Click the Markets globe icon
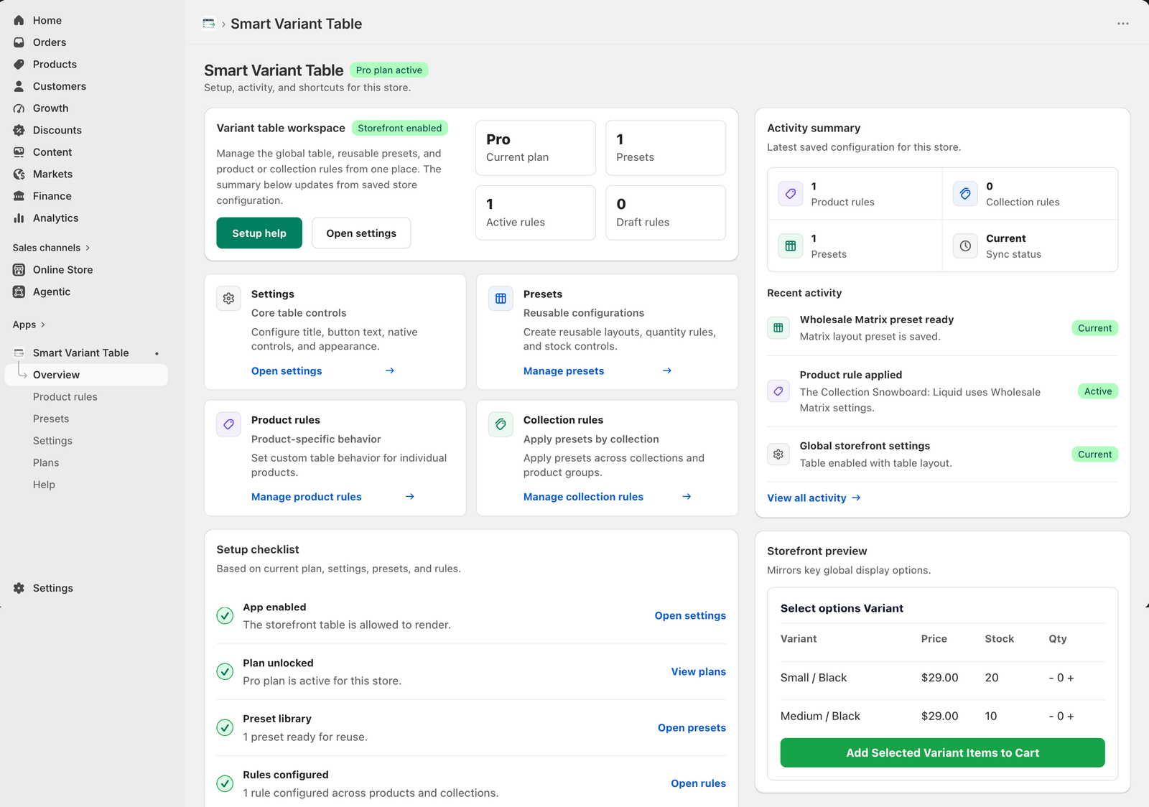Screen dimensions: 1149x807 click(19, 174)
